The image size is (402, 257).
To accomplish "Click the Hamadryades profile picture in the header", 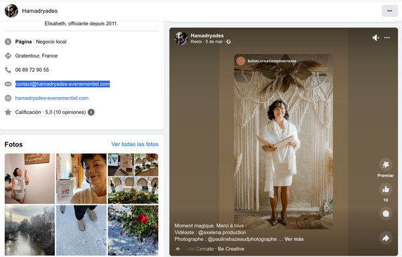I will point(11,11).
